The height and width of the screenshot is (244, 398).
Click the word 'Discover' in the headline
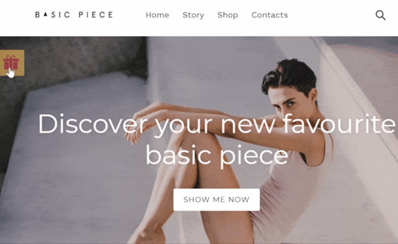(93, 124)
